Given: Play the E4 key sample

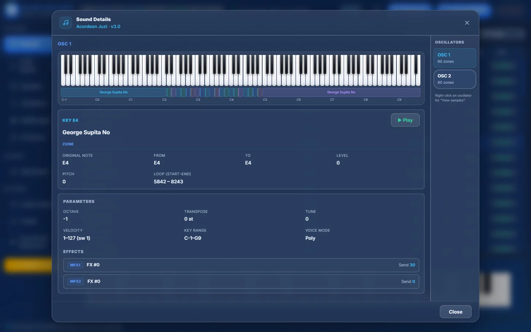Looking at the screenshot, I should 405,120.
